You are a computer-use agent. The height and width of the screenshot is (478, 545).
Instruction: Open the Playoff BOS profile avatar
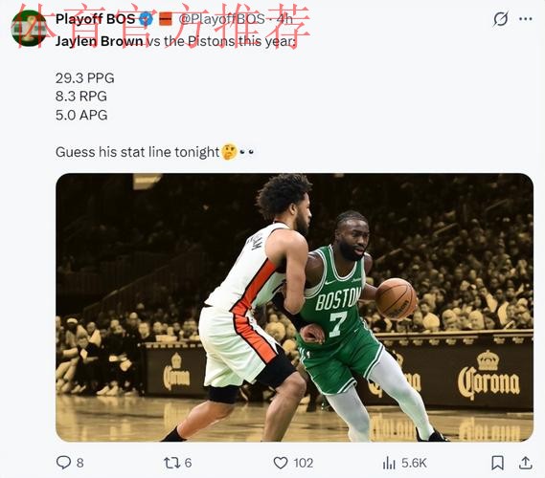(29, 29)
